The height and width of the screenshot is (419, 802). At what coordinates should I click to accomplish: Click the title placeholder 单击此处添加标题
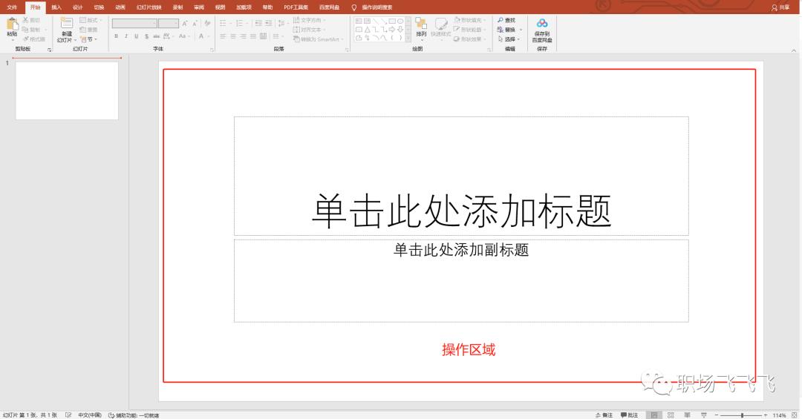(460, 210)
